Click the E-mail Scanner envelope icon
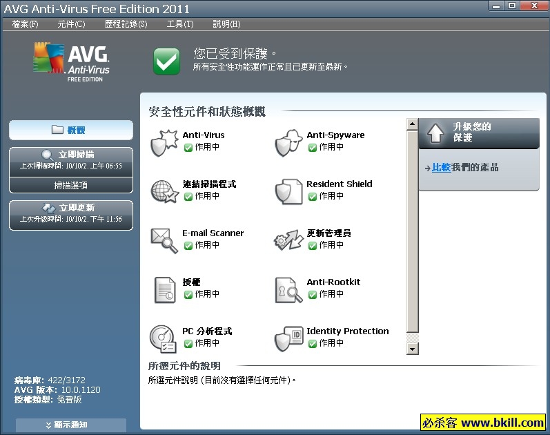 [164, 240]
